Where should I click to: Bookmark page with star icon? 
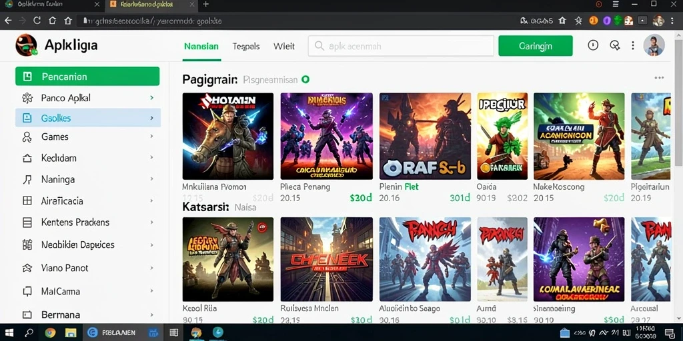point(578,21)
